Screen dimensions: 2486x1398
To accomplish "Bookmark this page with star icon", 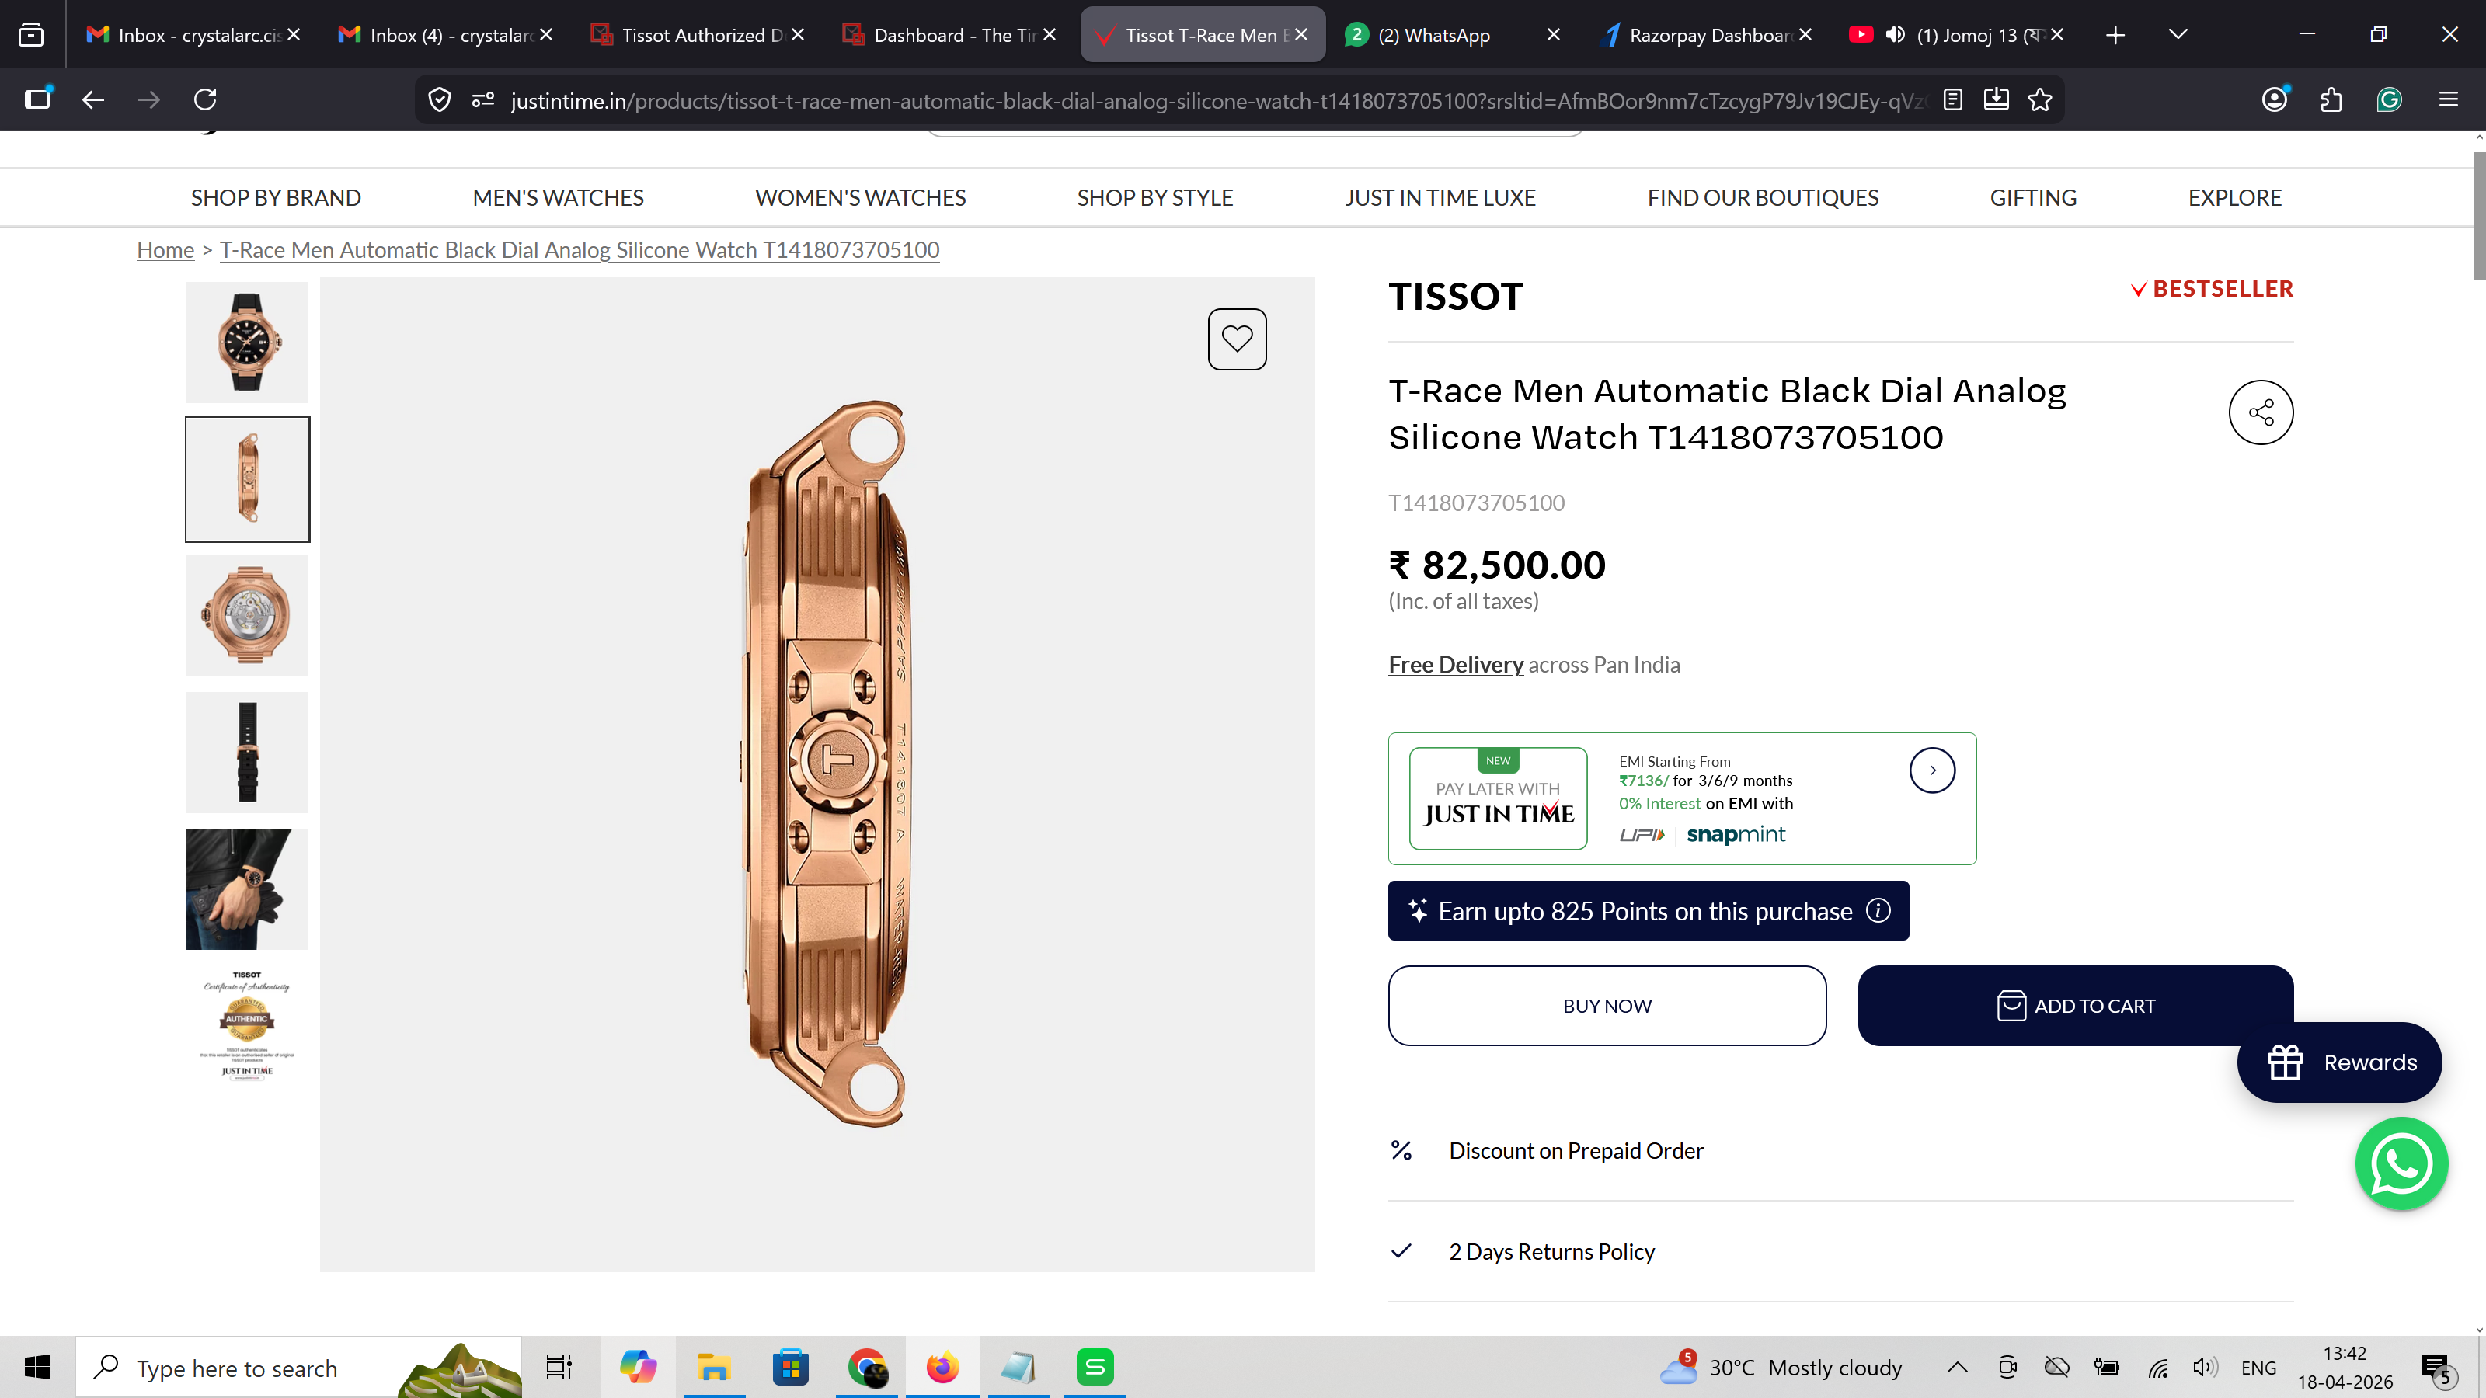I will 2040,99.
